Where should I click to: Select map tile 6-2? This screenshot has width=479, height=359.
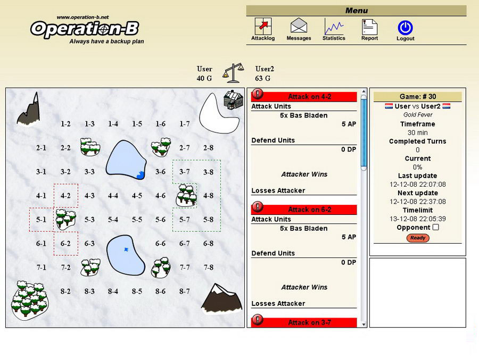click(x=65, y=243)
